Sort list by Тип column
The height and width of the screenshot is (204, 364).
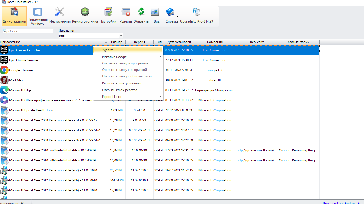(x=159, y=42)
